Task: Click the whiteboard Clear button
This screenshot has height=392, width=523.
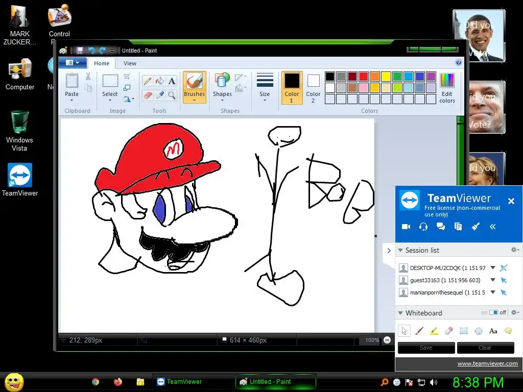Action: (x=485, y=348)
